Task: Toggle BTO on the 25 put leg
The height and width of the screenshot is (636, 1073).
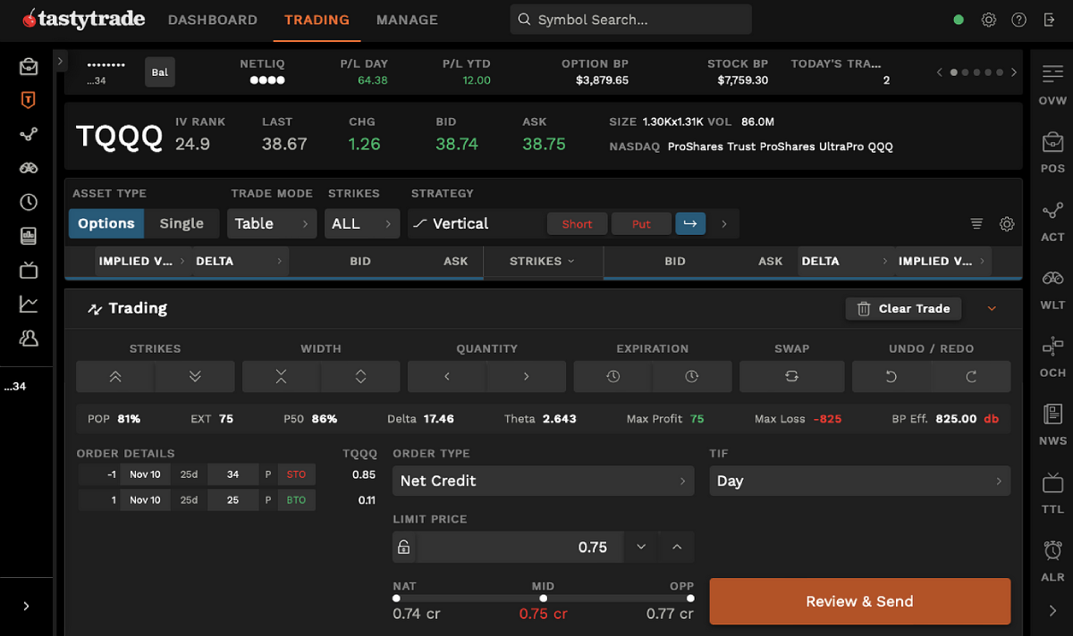Action: click(296, 500)
